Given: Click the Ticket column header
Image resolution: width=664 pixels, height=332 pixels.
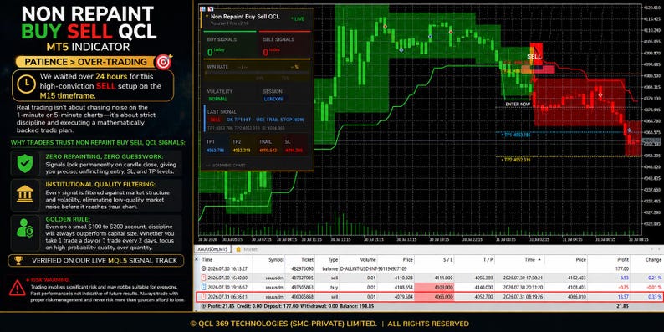Looking at the screenshot, I should click(308, 259).
